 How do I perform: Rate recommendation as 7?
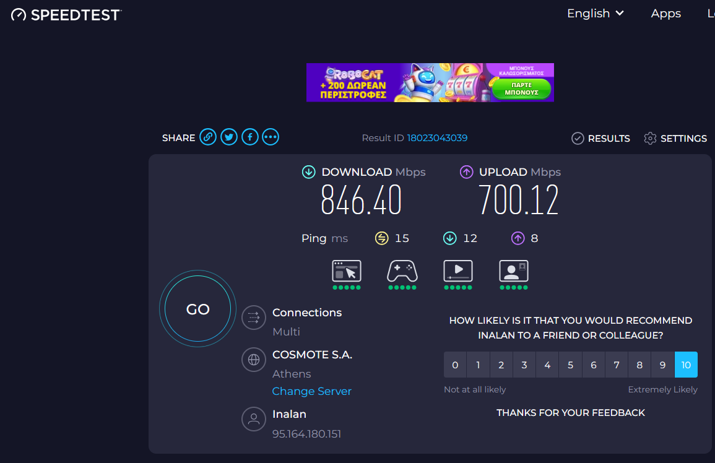[617, 365]
